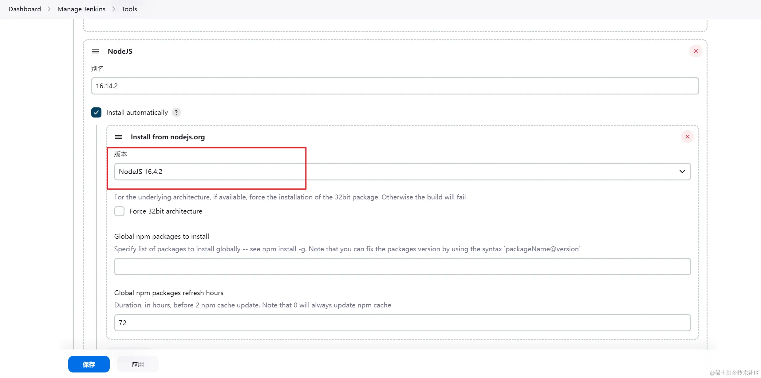Click chevron after Dashboard in breadcrumb
This screenshot has width=761, height=378.
[x=49, y=9]
